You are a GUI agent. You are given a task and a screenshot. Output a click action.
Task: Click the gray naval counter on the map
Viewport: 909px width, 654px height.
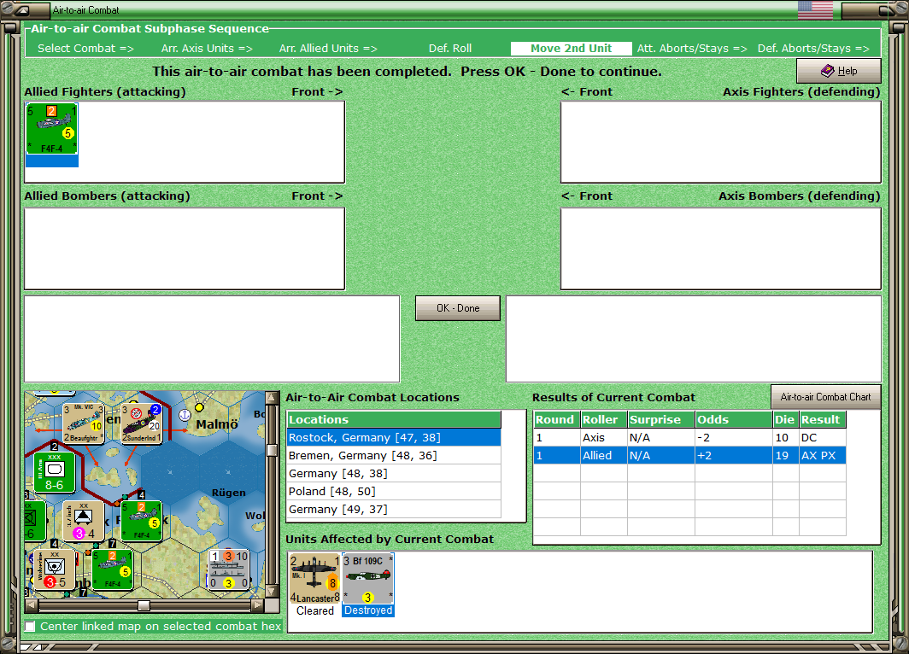pos(229,569)
